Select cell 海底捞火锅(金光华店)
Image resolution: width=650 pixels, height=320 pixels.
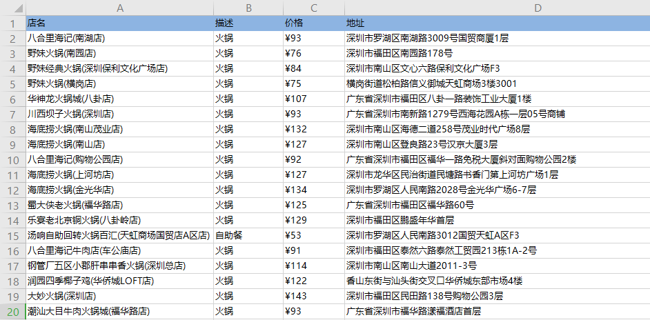[120, 190]
